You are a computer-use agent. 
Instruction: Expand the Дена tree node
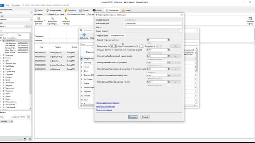click(1, 61)
